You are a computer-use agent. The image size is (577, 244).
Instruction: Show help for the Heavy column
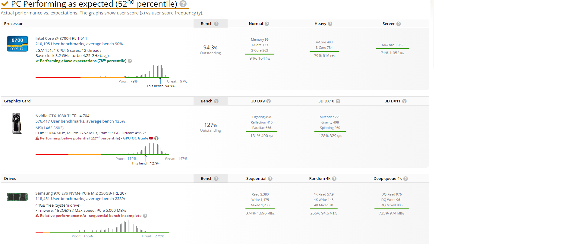pyautogui.click(x=330, y=24)
